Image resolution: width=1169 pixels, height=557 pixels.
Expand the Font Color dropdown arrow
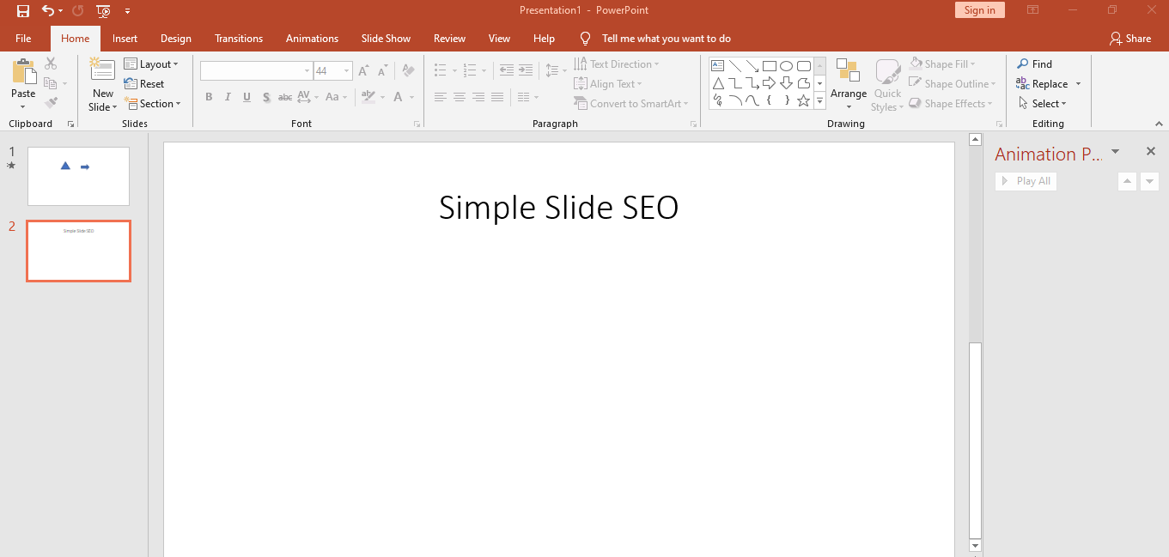tap(410, 97)
